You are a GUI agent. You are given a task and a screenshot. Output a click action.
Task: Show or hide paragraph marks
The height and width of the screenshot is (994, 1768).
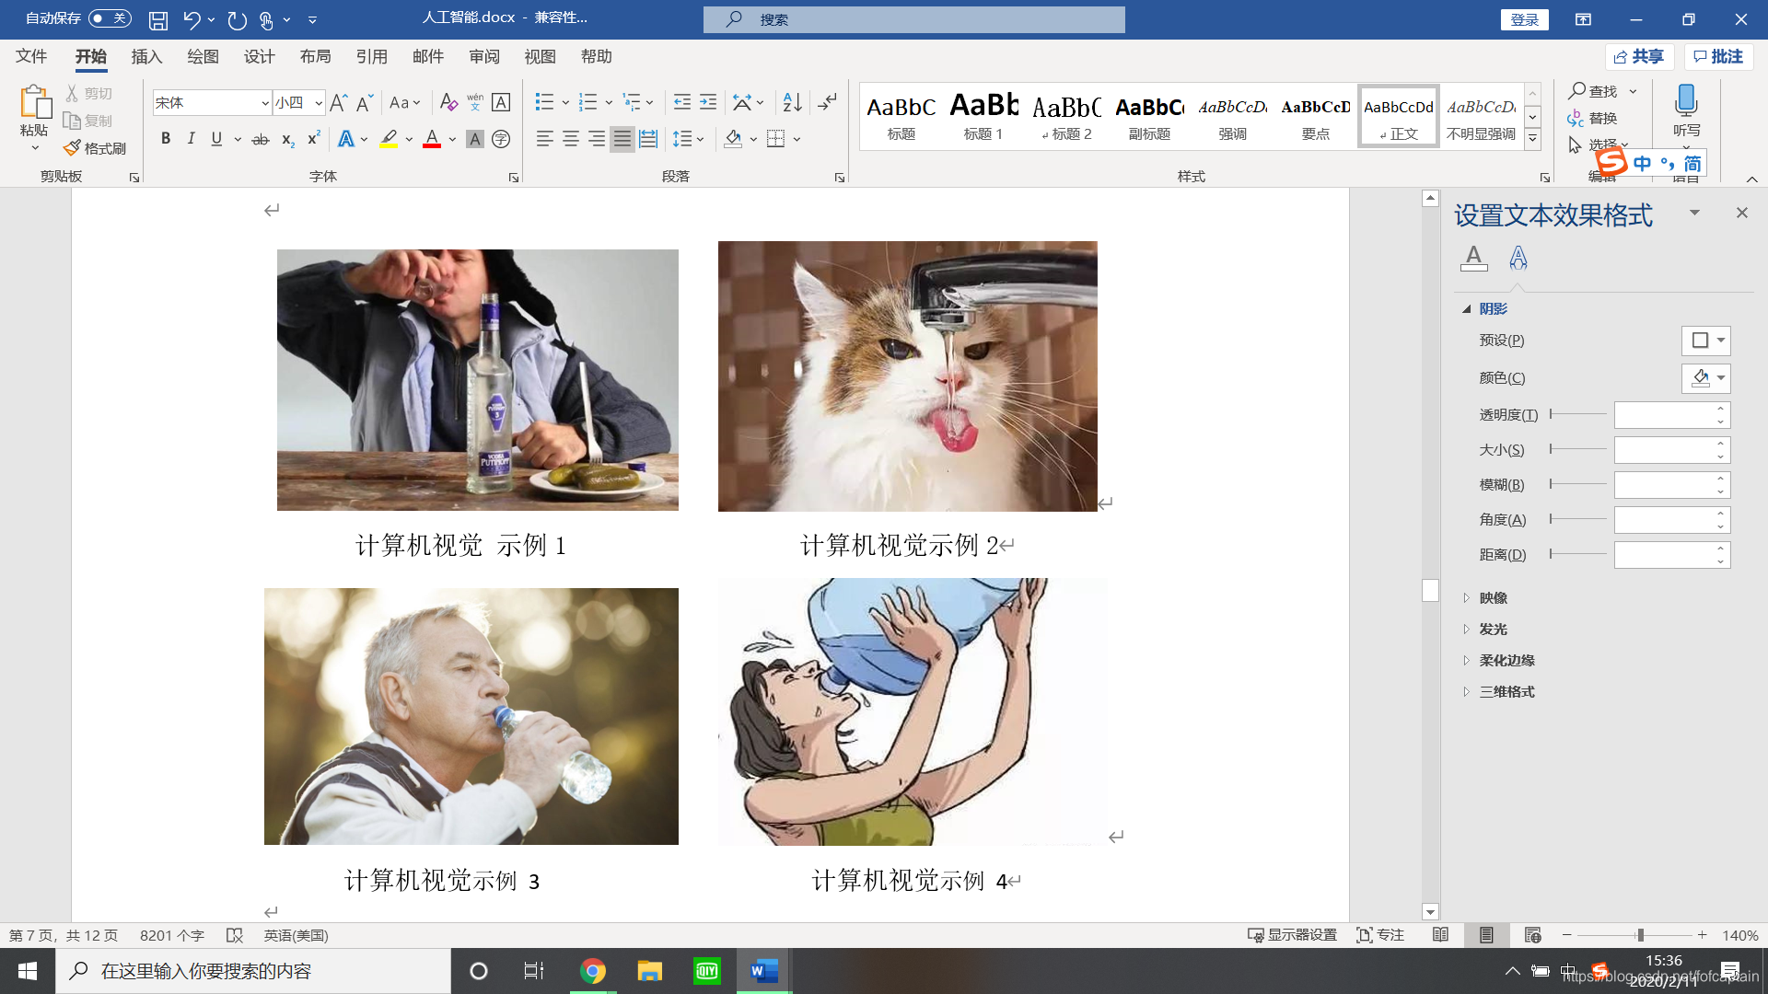[828, 102]
